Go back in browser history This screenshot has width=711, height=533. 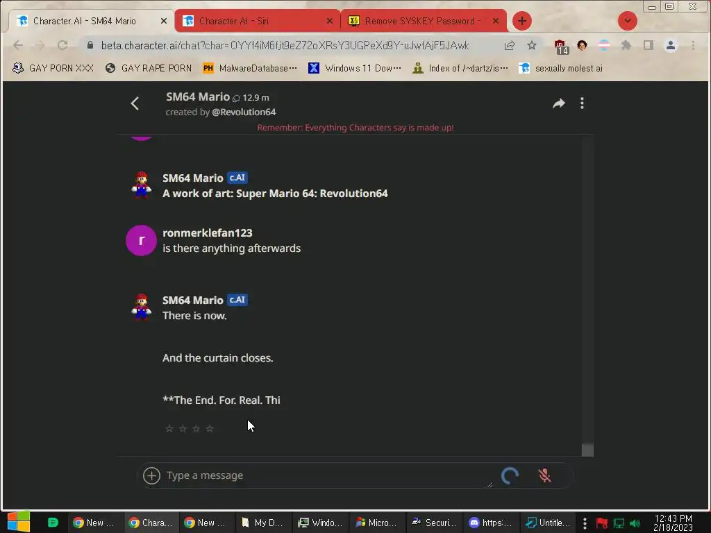tap(18, 45)
